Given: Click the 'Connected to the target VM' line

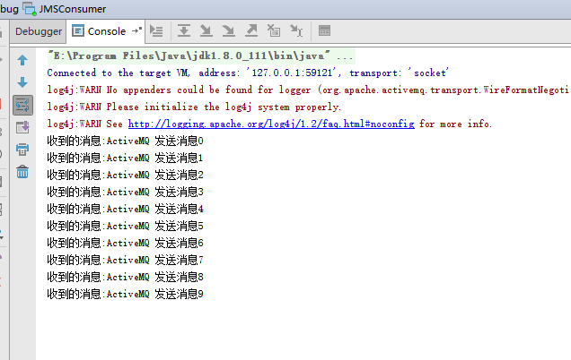Looking at the screenshot, I should tap(248, 73).
